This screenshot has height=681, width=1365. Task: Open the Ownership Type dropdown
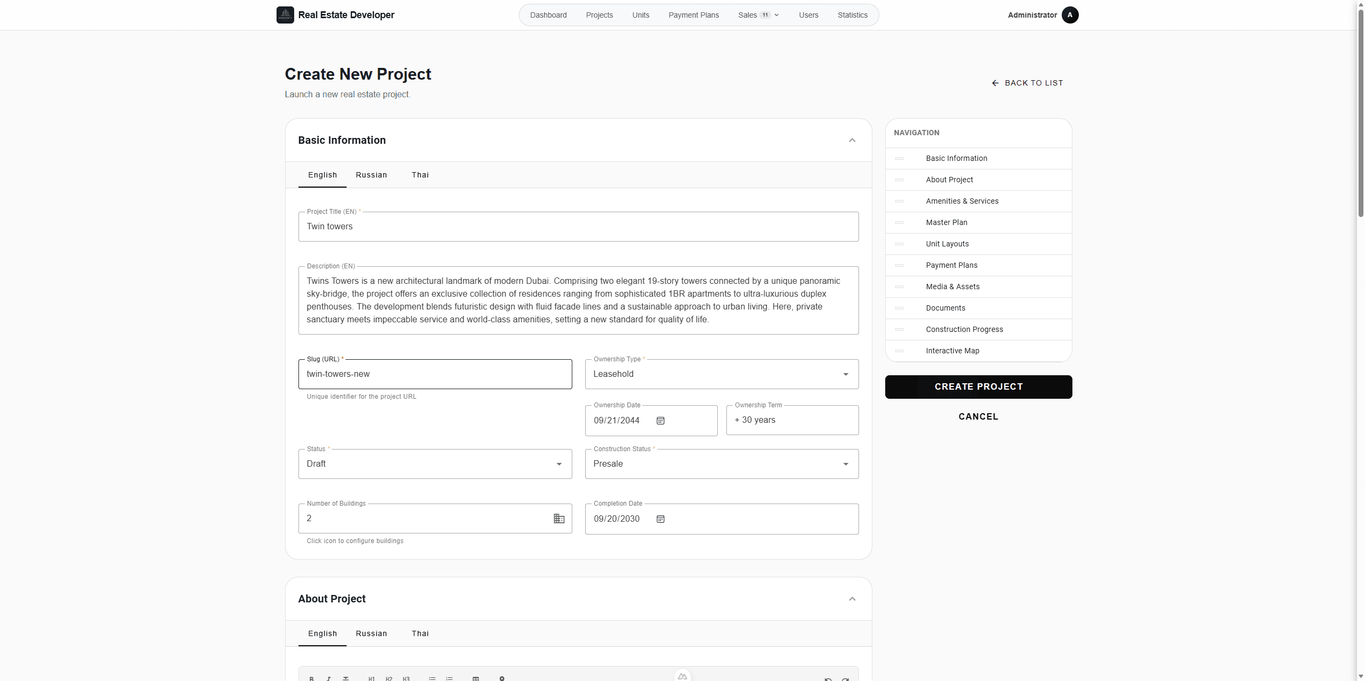(722, 374)
